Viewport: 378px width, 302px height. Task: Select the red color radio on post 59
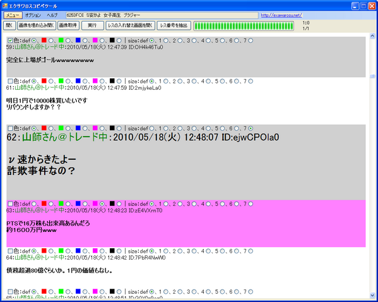click(x=51, y=40)
